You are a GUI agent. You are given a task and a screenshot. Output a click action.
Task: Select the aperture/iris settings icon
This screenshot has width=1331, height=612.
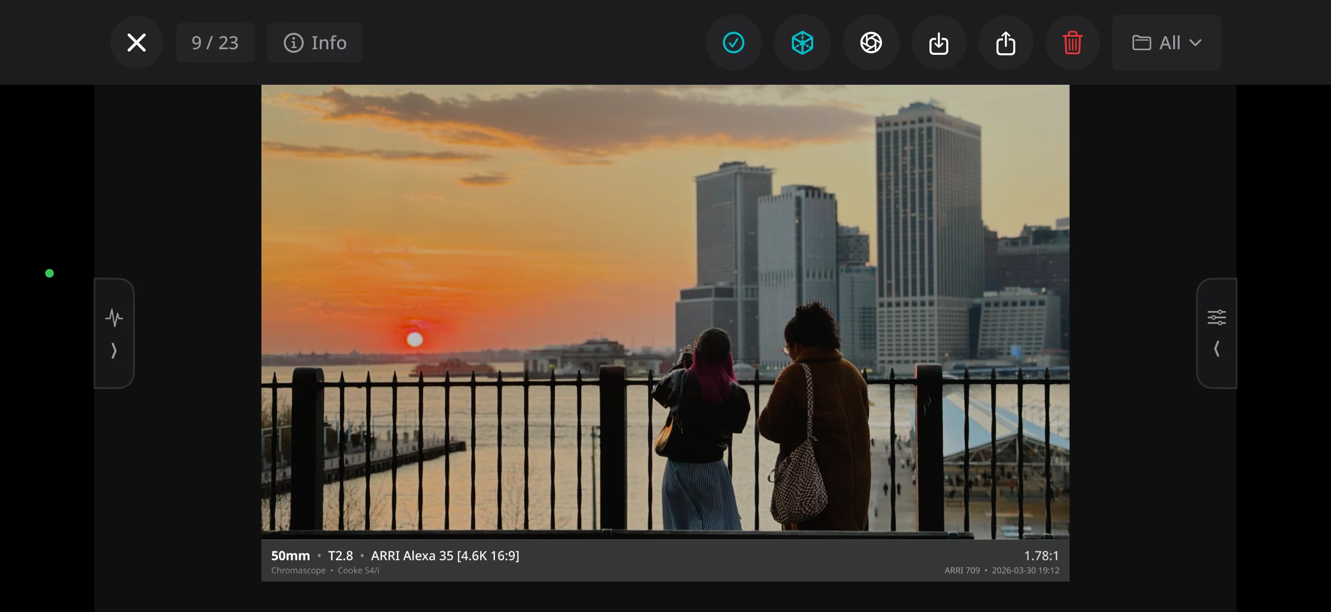870,42
